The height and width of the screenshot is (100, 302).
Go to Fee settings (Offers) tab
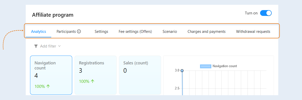point(135,32)
